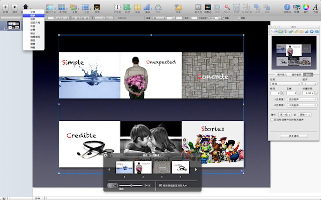
Task: Start slideshow with the Play icon
Action: click(15, 7)
